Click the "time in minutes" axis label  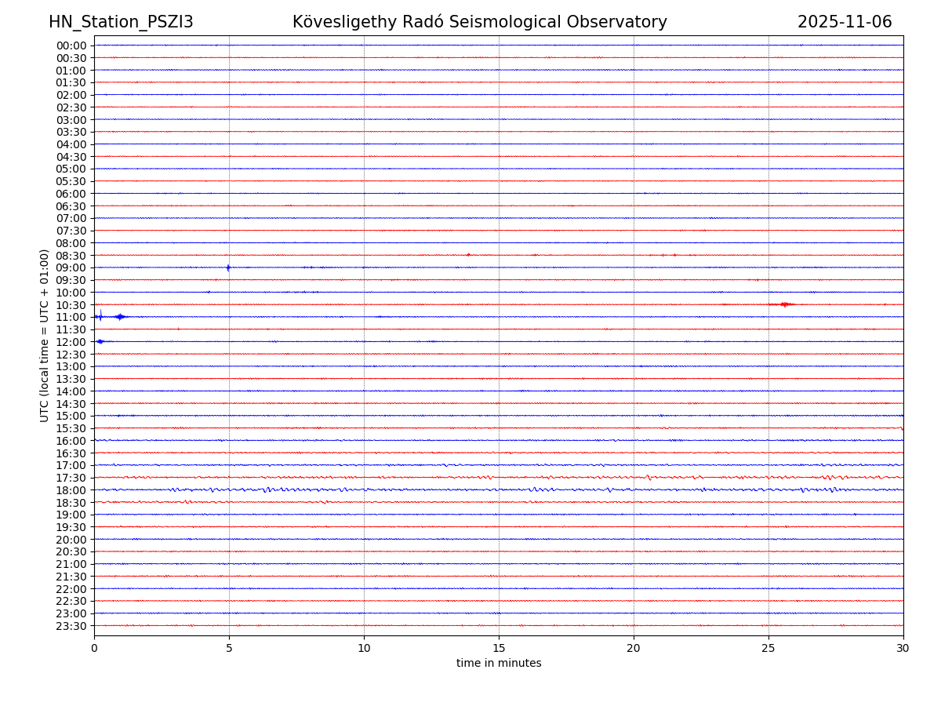click(x=499, y=664)
